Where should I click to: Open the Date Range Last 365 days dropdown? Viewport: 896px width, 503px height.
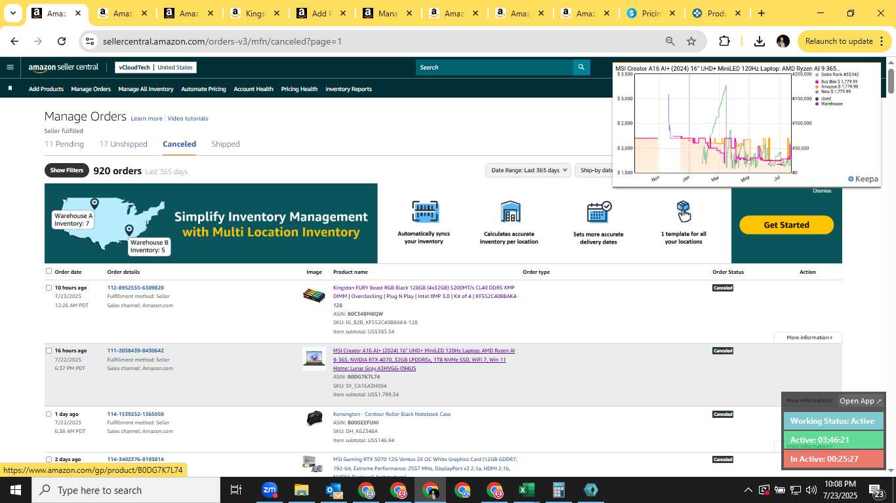(528, 170)
